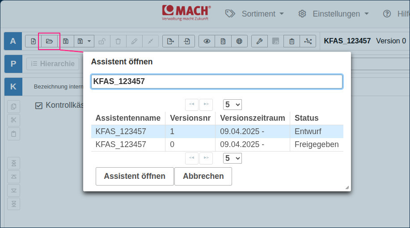
Task: Toggle the Kontrollkästchen checkbox
Action: coord(39,106)
